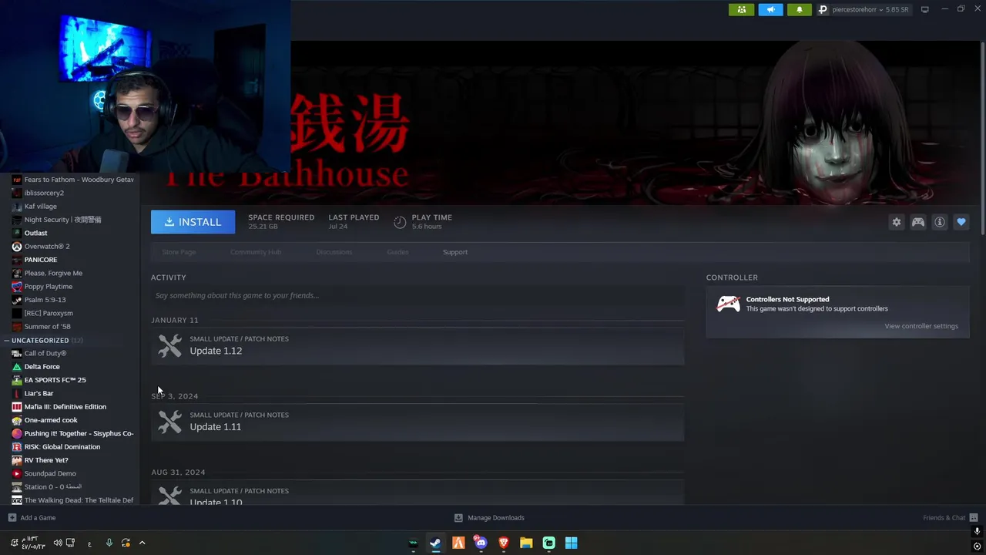Open the Guides tab
This screenshot has width=986, height=555.
[x=397, y=252]
